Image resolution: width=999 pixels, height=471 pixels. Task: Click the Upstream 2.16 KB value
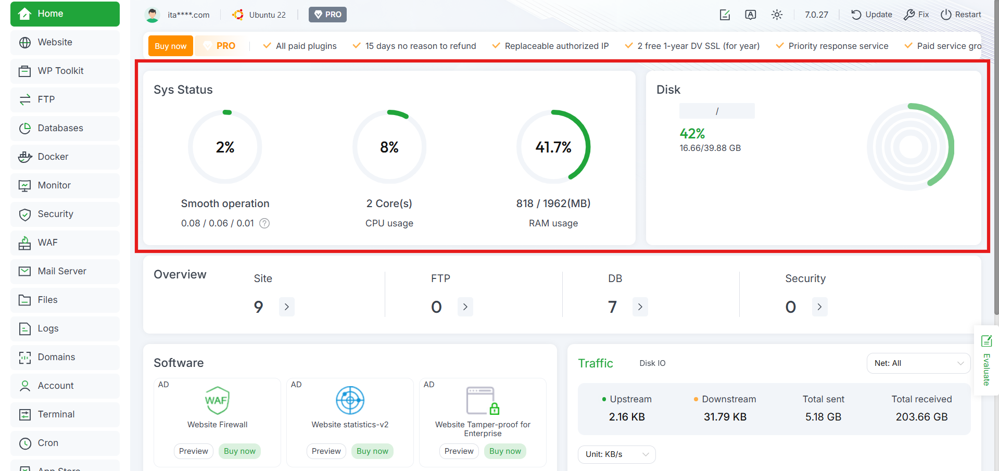pos(627,417)
